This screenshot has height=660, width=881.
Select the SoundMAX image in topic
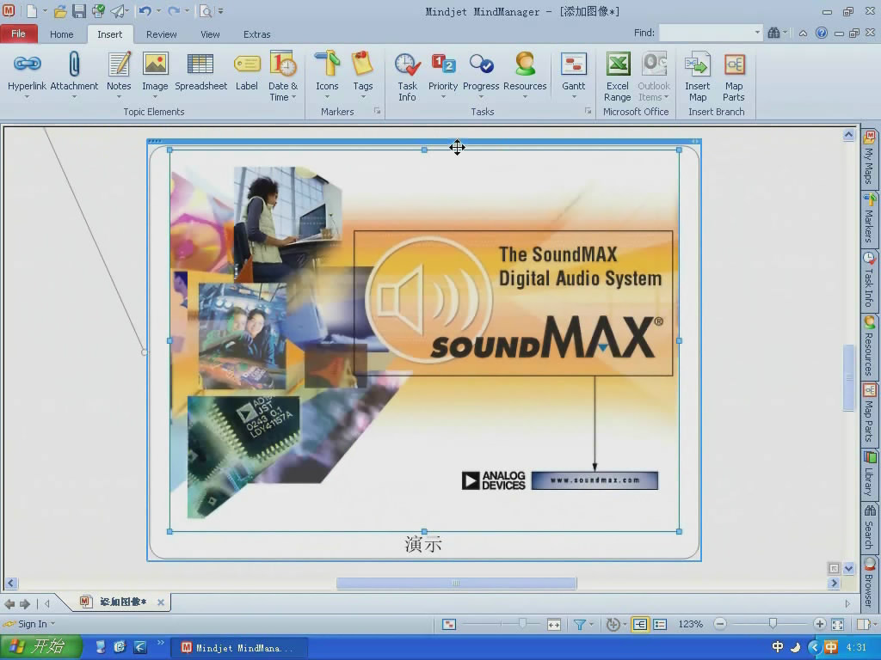pos(424,340)
